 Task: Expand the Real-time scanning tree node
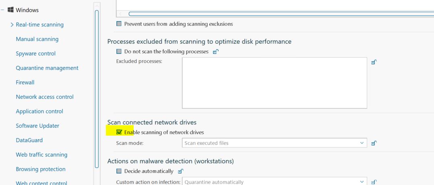point(12,25)
